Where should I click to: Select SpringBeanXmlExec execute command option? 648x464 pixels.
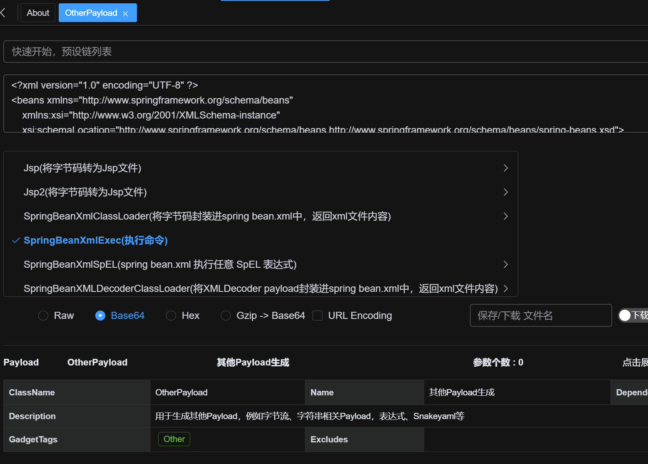point(96,240)
